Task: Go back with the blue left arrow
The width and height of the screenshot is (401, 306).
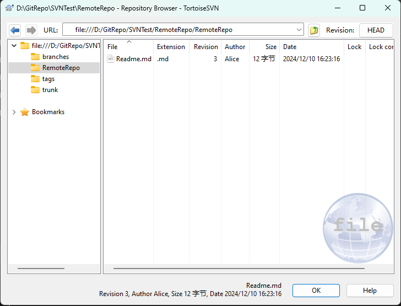Action: coord(15,30)
